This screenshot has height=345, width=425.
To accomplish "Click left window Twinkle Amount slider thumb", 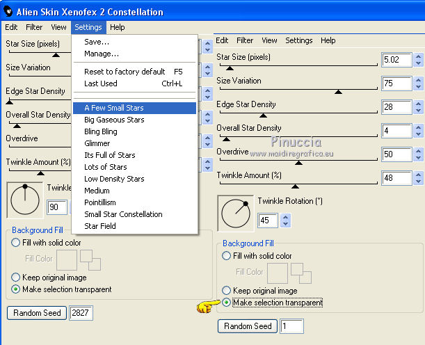I will click(40, 173).
